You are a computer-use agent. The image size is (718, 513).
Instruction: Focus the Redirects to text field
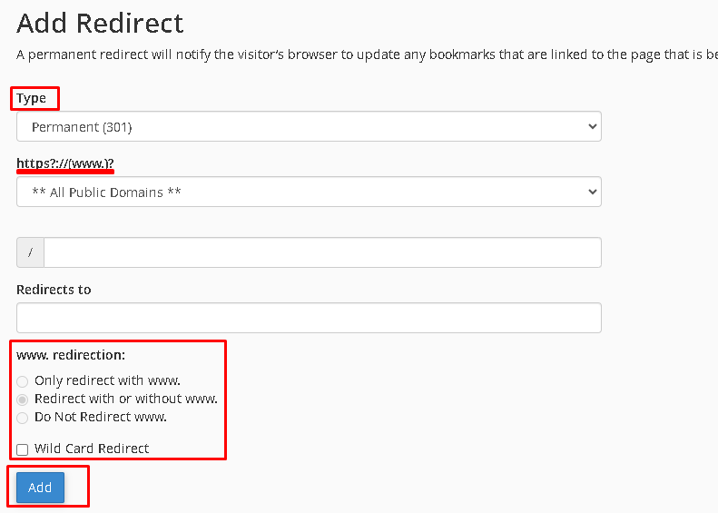309,318
